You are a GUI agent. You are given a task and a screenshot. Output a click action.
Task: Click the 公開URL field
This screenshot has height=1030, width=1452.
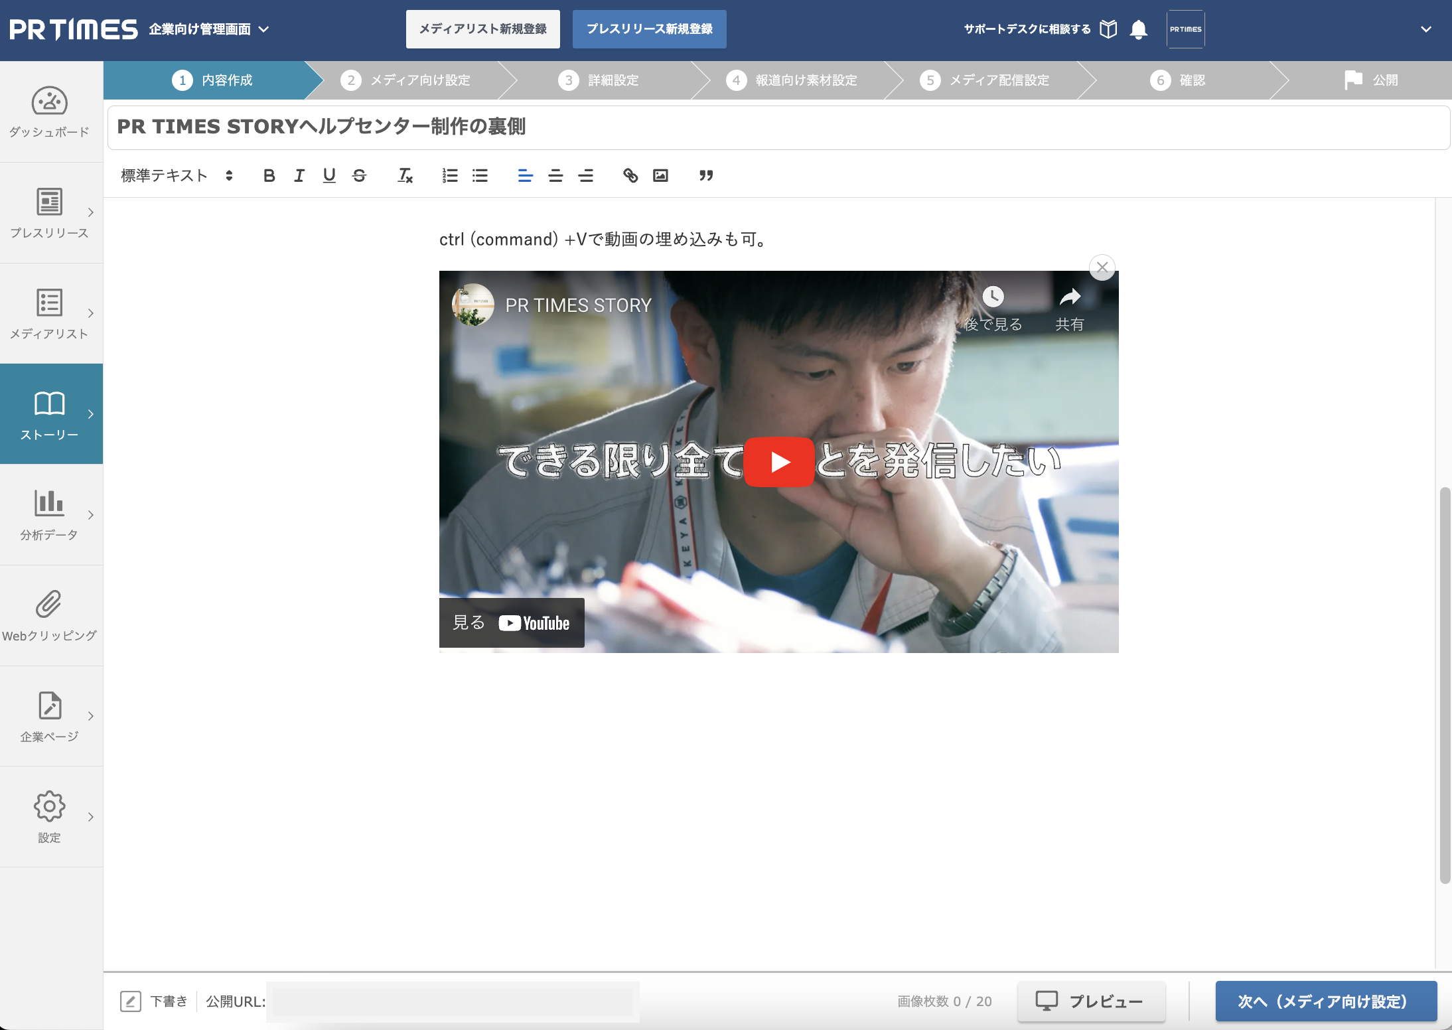pos(453,1001)
